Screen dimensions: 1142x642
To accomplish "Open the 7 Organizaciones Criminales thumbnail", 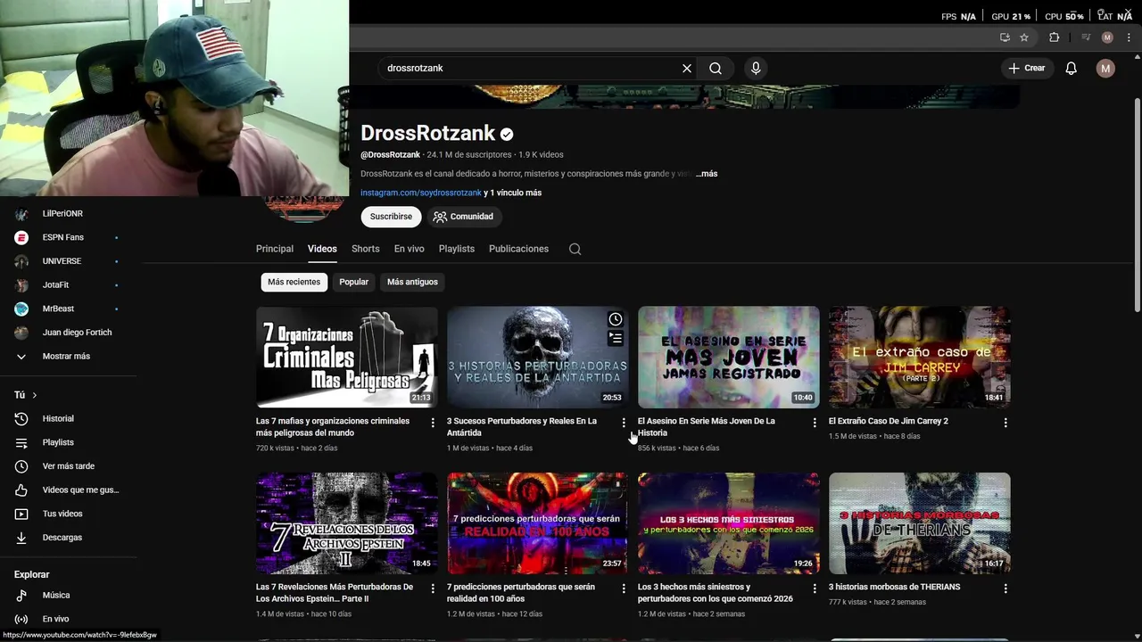I will coord(346,357).
